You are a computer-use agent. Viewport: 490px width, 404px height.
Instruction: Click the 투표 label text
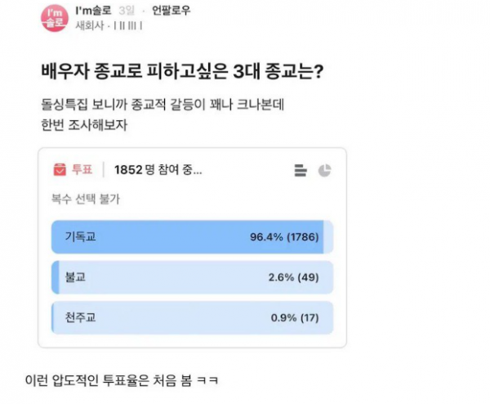tap(82, 169)
